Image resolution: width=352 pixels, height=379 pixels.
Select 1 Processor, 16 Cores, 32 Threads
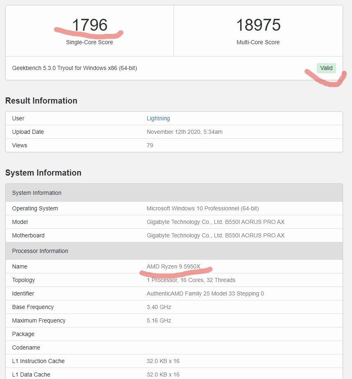pos(191,280)
